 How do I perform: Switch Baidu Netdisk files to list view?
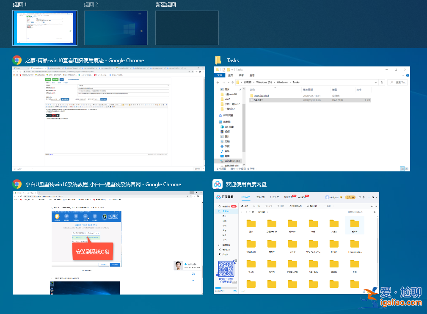[x=376, y=206]
